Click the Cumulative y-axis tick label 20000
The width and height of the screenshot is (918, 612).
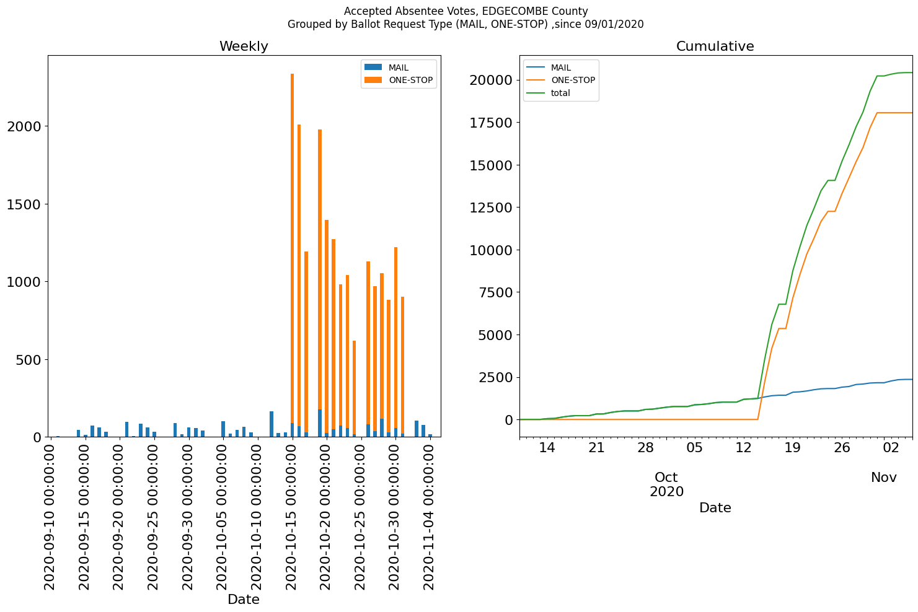pos(491,81)
